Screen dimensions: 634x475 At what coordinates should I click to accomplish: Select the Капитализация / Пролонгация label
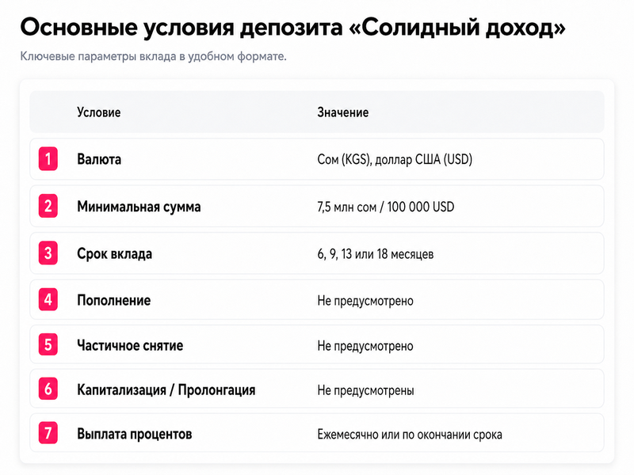click(166, 389)
